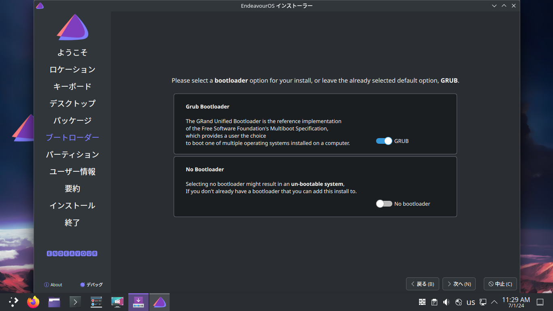Minimize the installer window
The image size is (553, 311).
(x=494, y=6)
